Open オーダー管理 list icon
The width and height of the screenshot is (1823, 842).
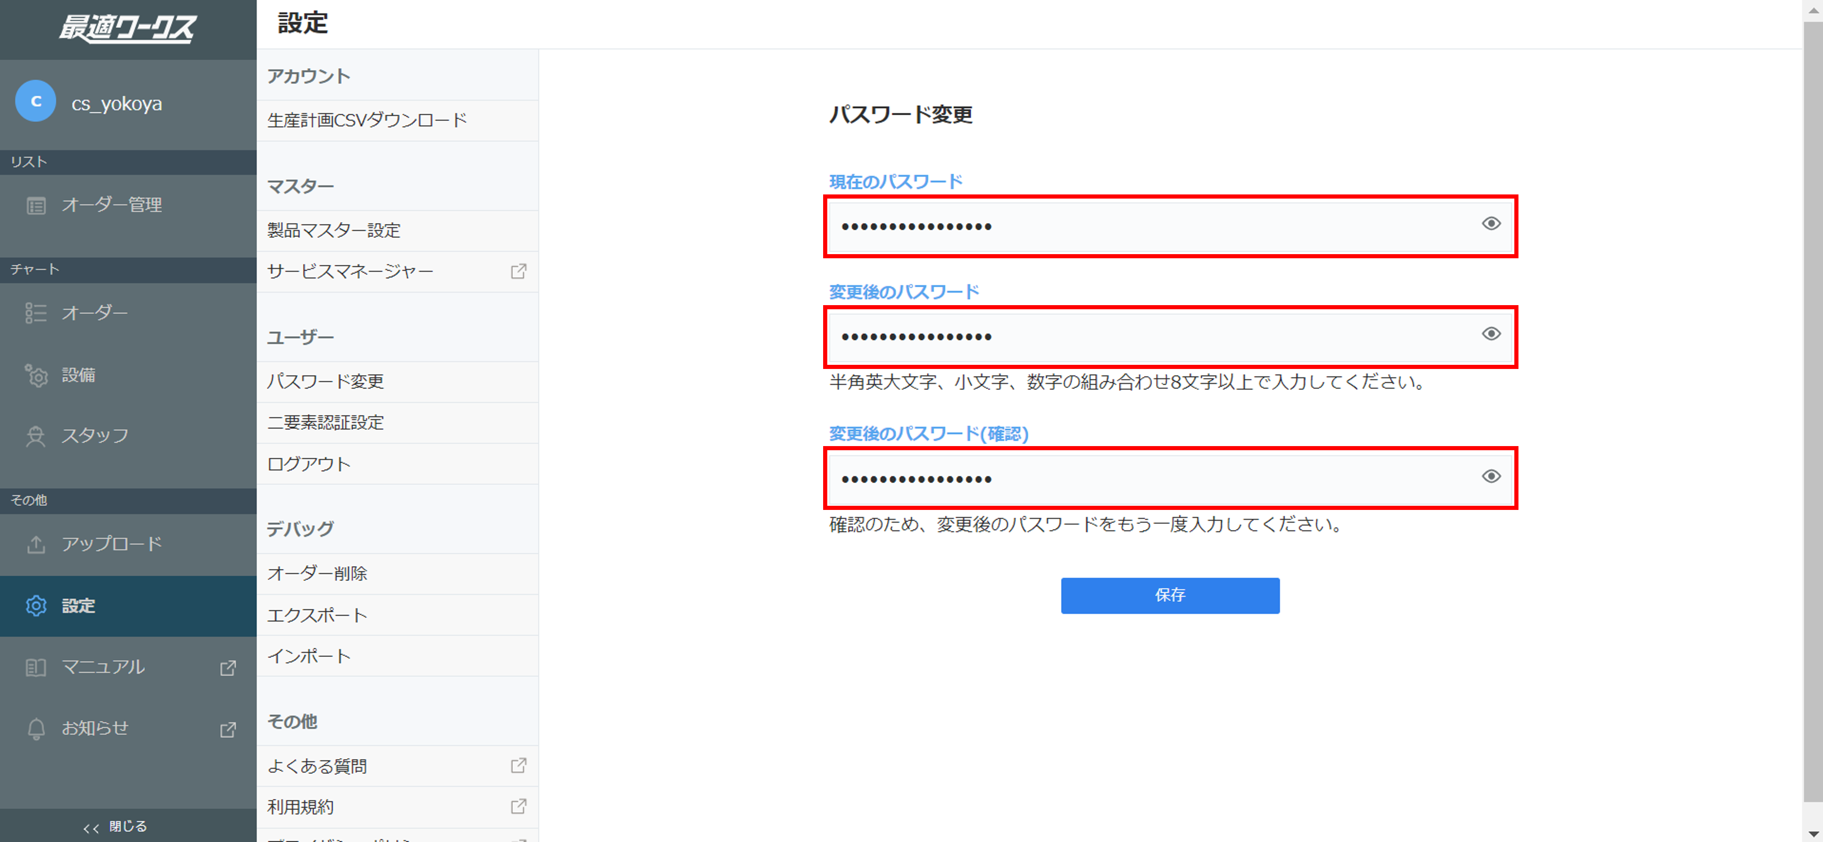point(36,206)
